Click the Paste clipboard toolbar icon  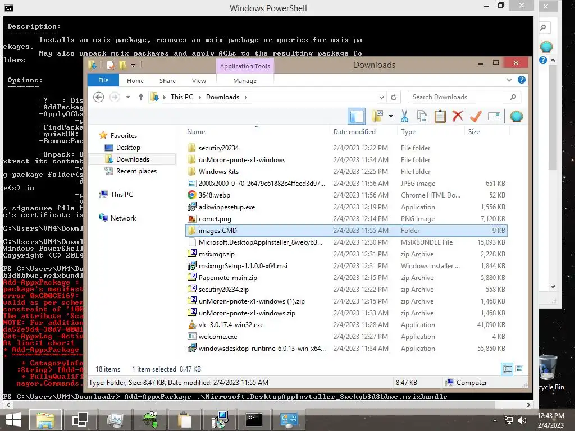point(440,117)
